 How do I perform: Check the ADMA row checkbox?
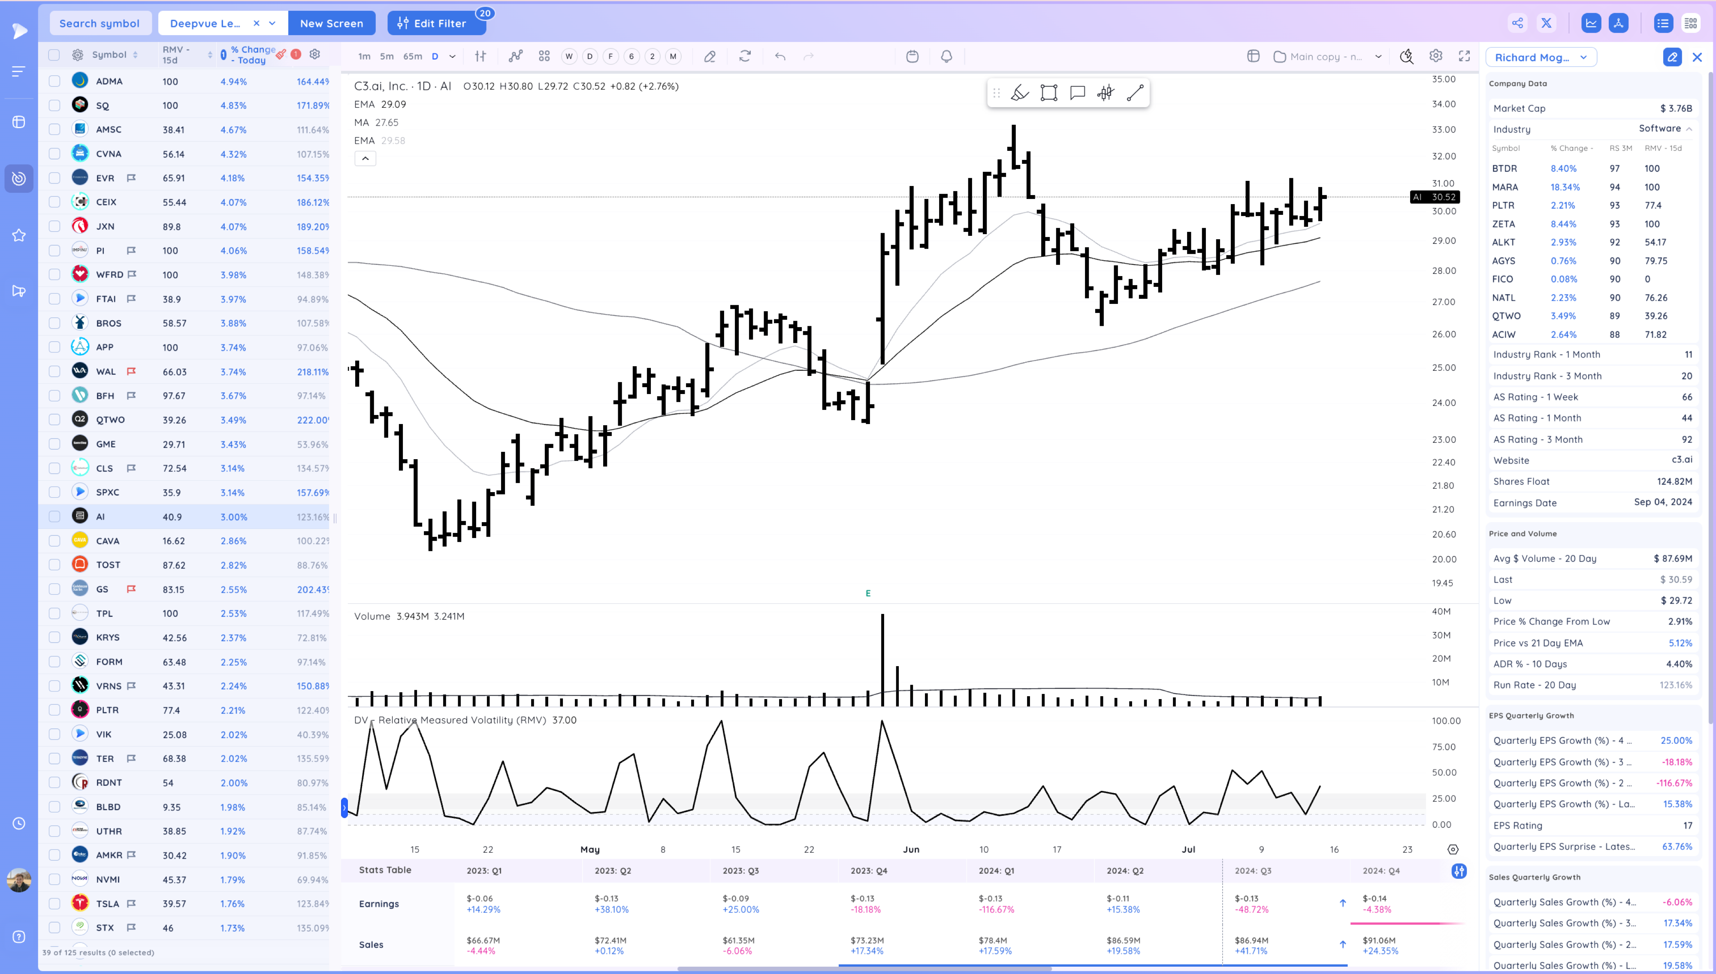(54, 81)
